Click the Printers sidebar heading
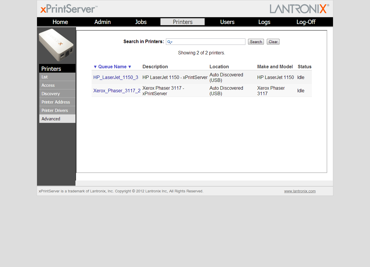The height and width of the screenshot is (267, 370). pos(57,69)
